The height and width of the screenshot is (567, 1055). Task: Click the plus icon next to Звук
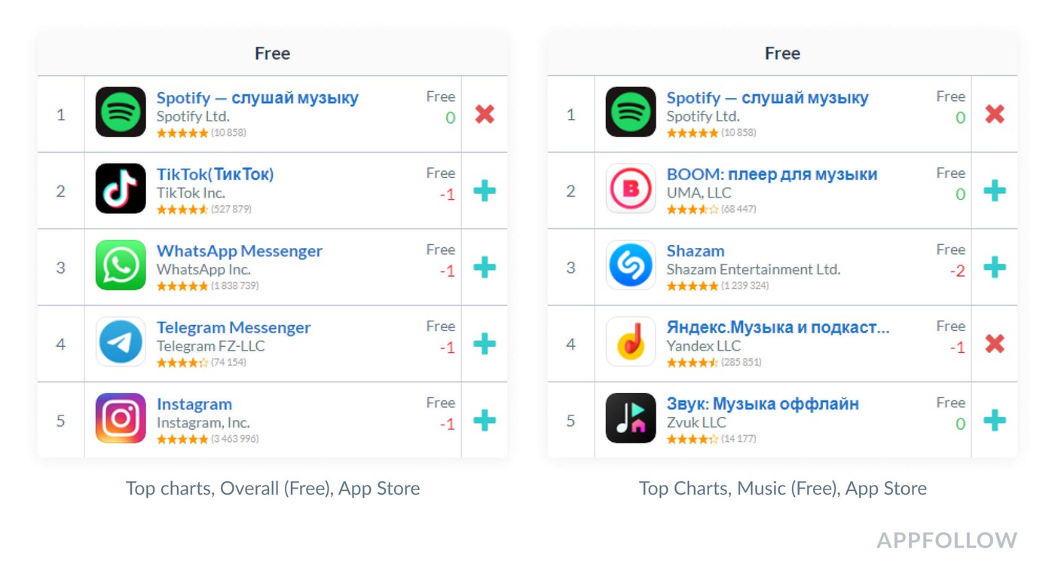click(x=995, y=420)
